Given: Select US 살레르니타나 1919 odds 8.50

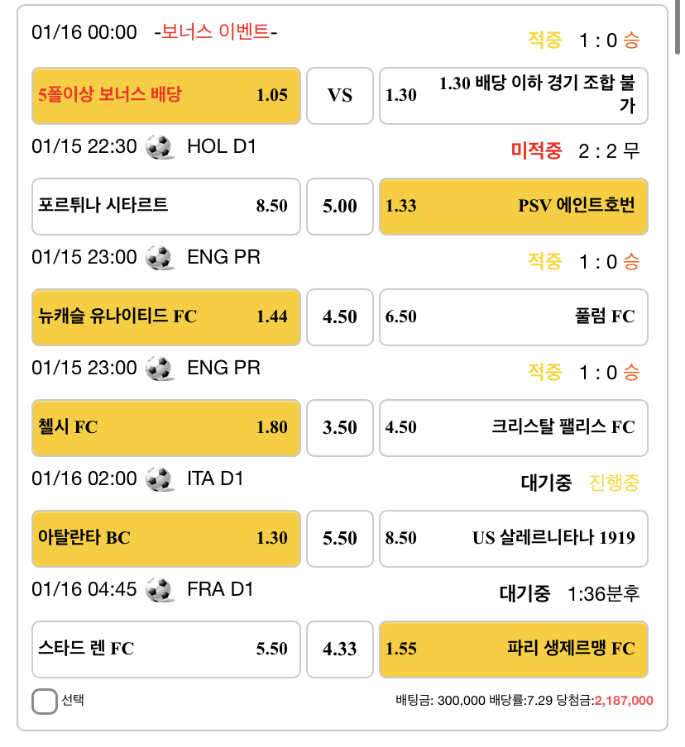Looking at the screenshot, I should [513, 539].
